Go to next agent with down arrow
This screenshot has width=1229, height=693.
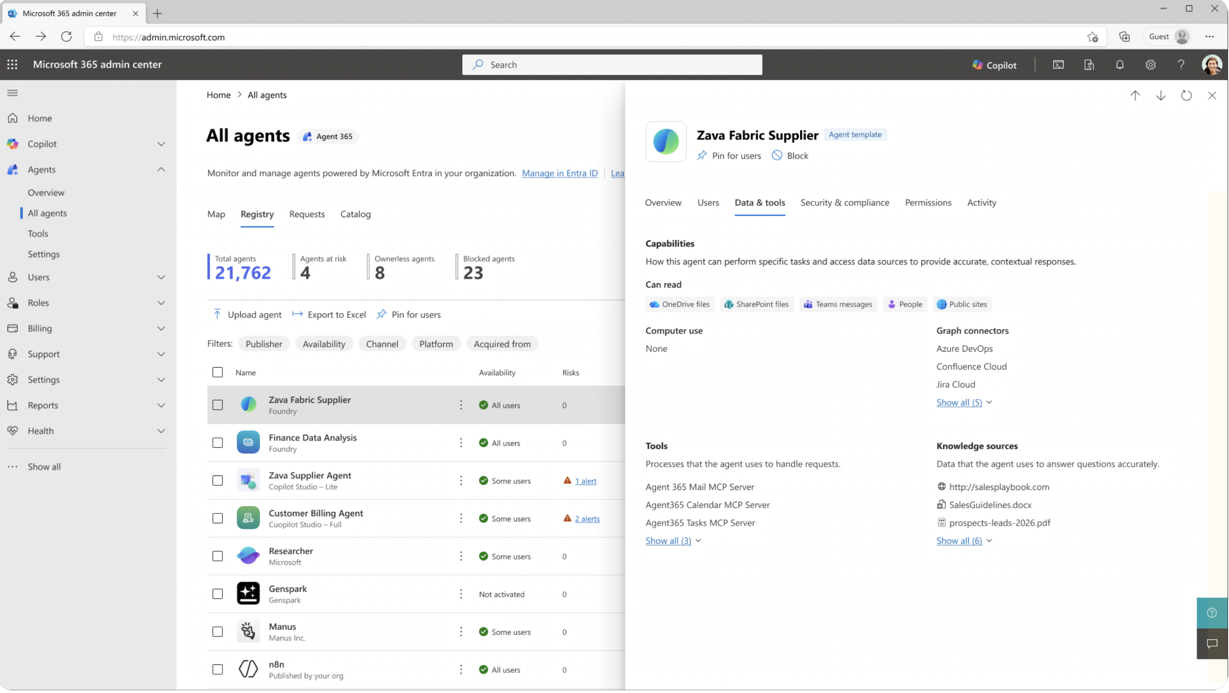coord(1161,95)
